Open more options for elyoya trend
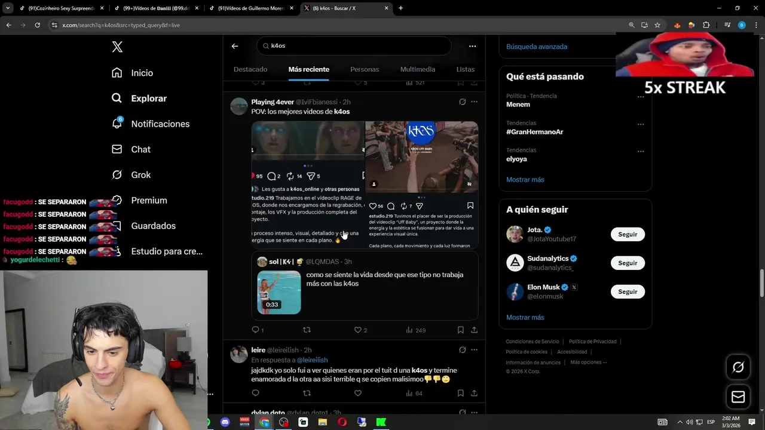 click(x=641, y=151)
